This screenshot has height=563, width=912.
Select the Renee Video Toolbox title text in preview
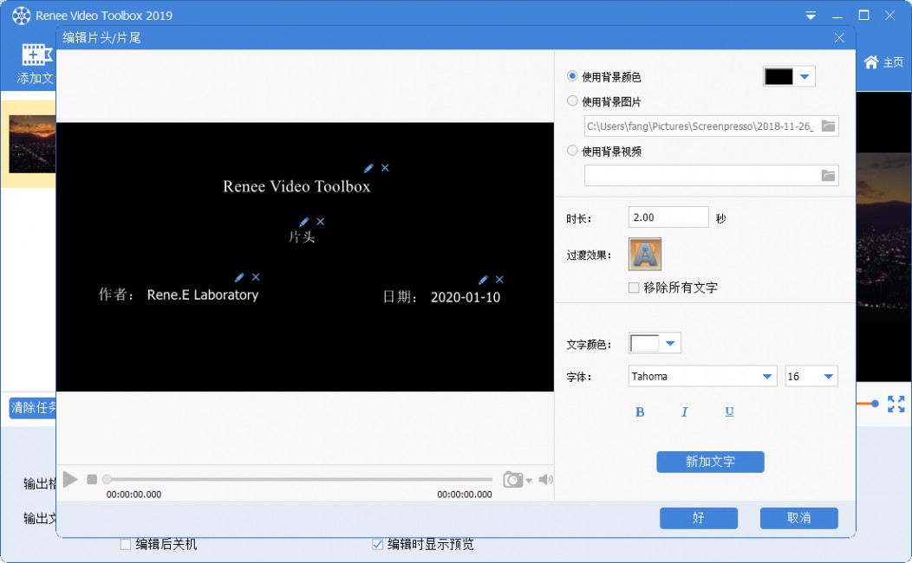296,186
